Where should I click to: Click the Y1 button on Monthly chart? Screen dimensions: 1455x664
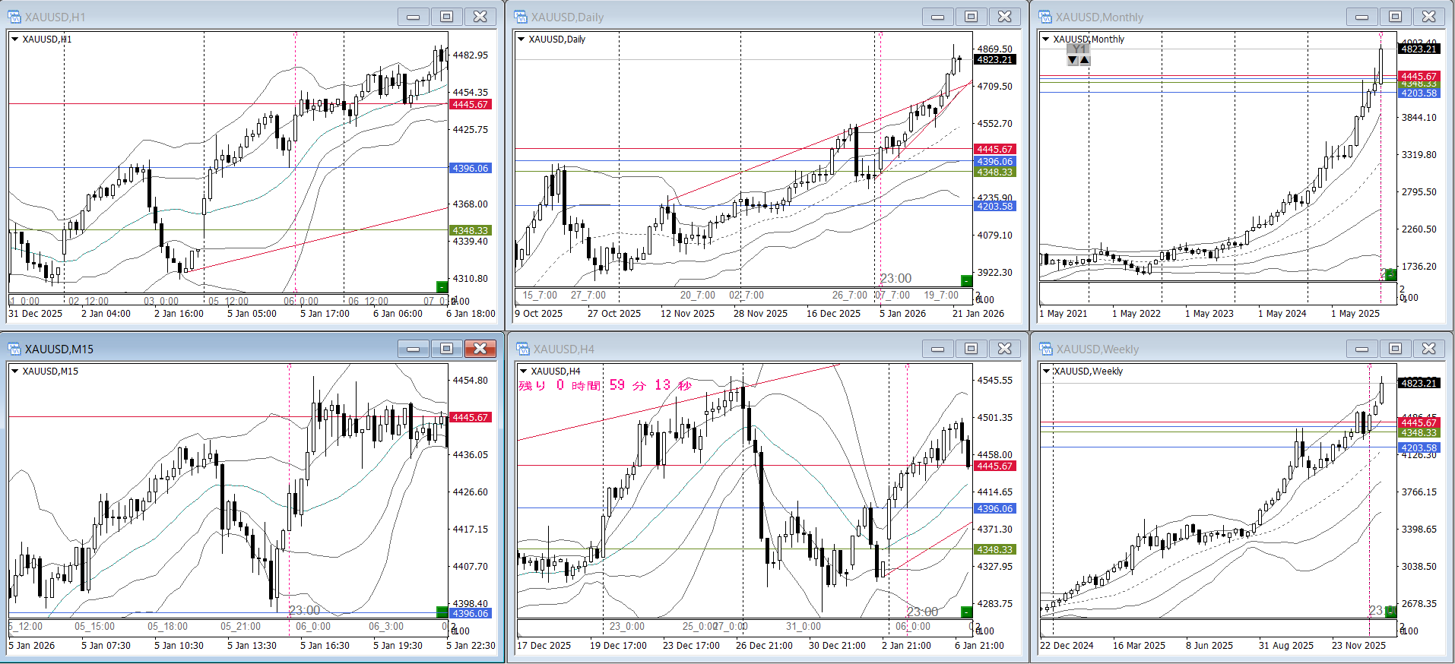[x=1078, y=49]
